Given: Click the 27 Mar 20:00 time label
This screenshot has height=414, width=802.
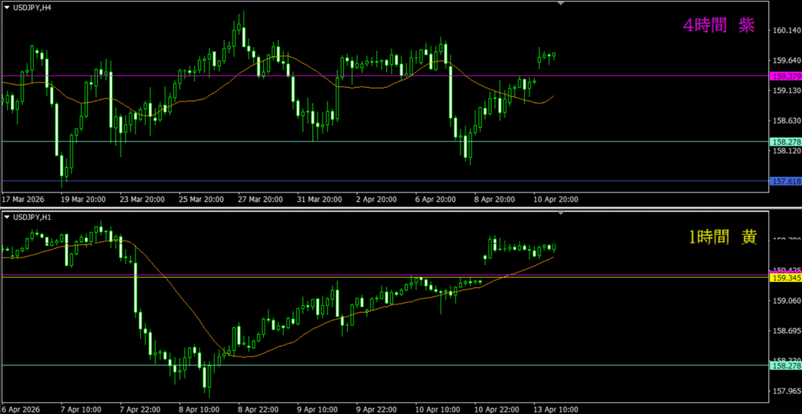Looking at the screenshot, I should pos(260,200).
